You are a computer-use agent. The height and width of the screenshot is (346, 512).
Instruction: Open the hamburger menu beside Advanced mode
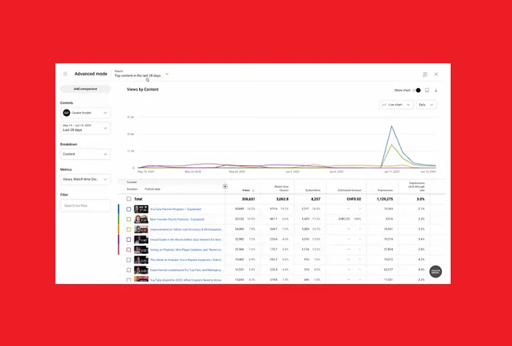coord(65,74)
